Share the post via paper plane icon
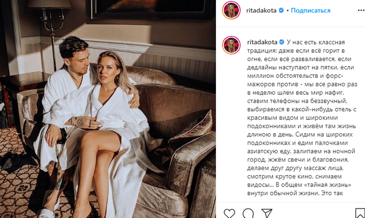Image resolution: width=365 pixels, height=218 pixels. [x=267, y=213]
